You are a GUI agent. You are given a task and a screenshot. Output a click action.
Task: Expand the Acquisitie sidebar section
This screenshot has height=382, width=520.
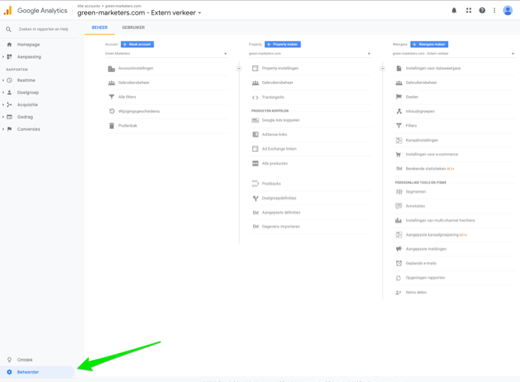[28, 105]
